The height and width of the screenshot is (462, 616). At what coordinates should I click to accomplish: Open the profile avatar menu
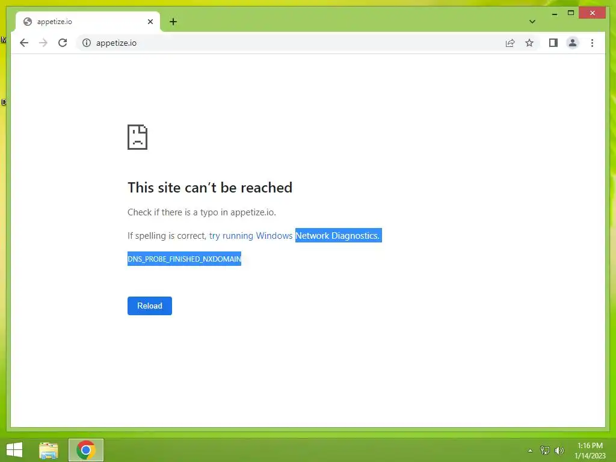573,43
